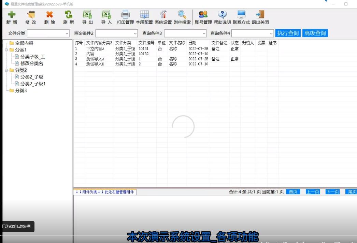Click the 状态 column header
The width and height of the screenshot is (357, 243).
pos(235,43)
